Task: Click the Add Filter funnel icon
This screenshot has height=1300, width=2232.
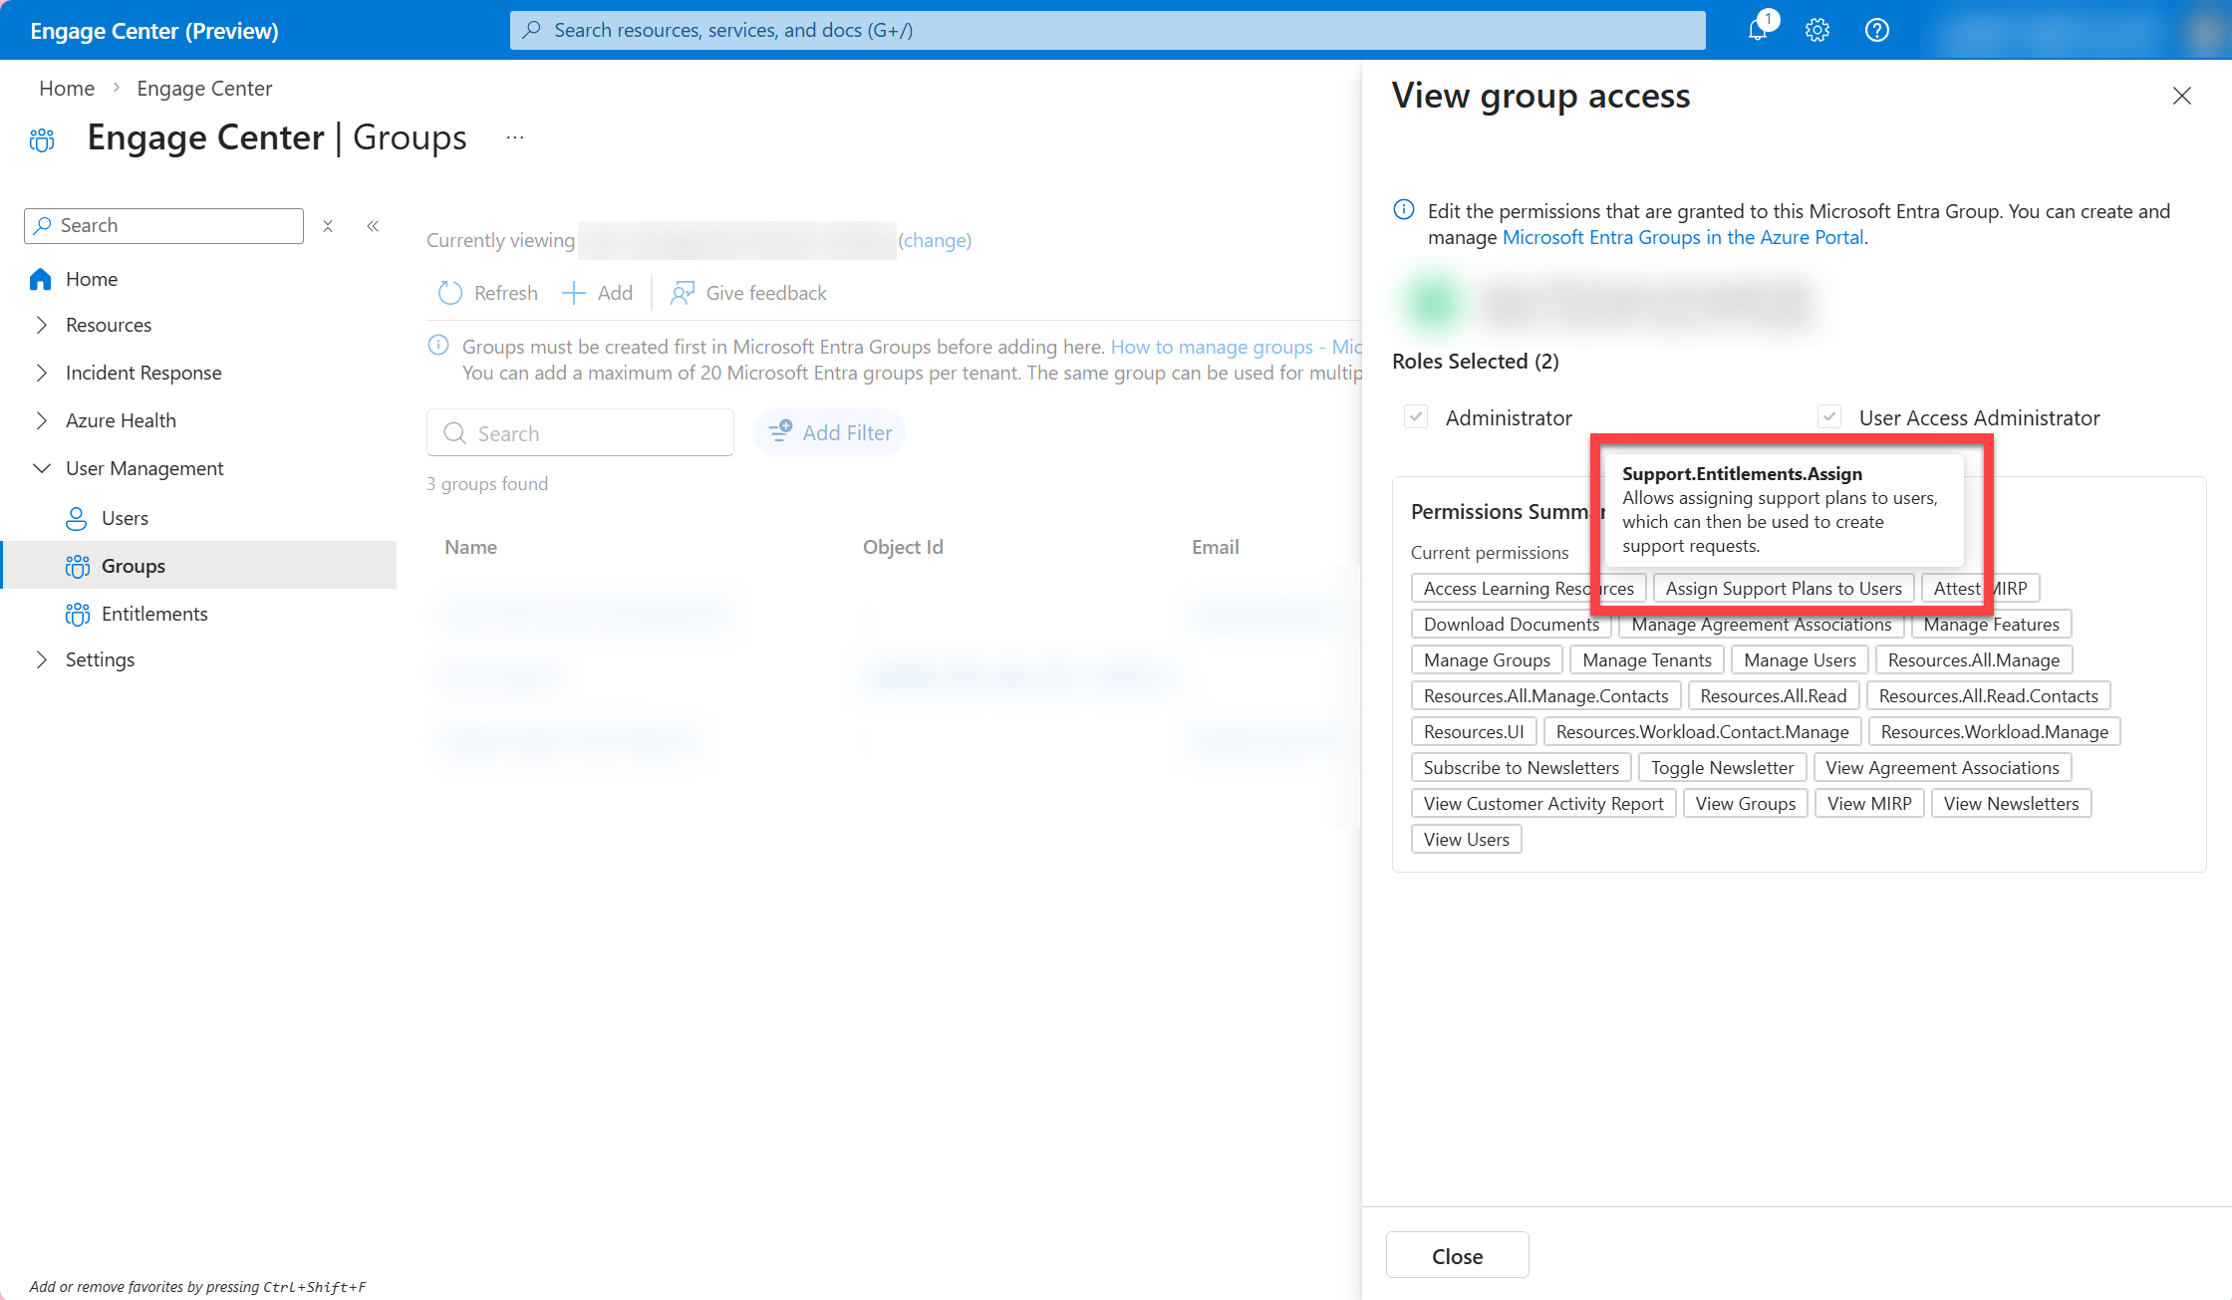Action: tap(780, 431)
